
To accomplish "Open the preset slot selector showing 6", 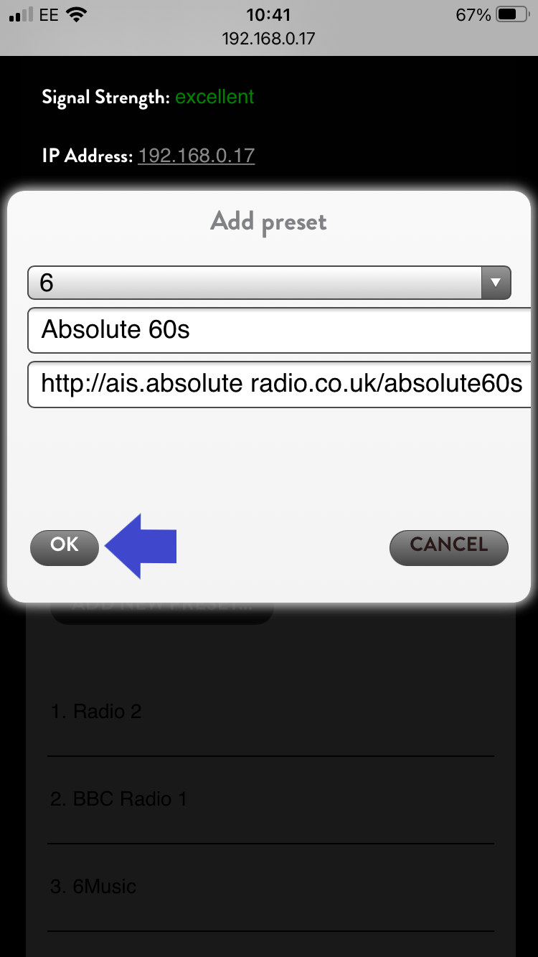I will 258,283.
